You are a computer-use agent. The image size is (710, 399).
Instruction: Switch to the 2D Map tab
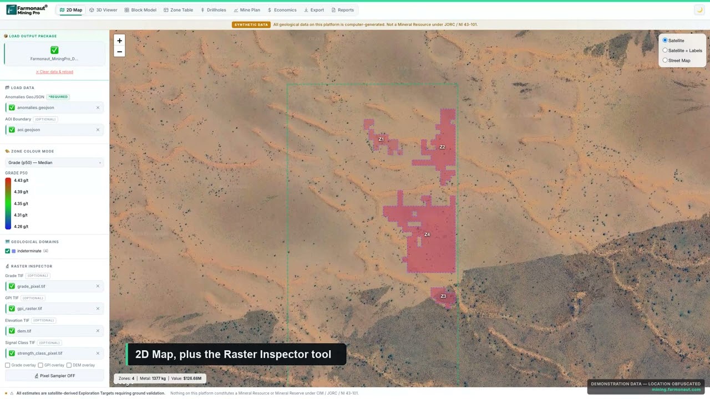coord(70,10)
